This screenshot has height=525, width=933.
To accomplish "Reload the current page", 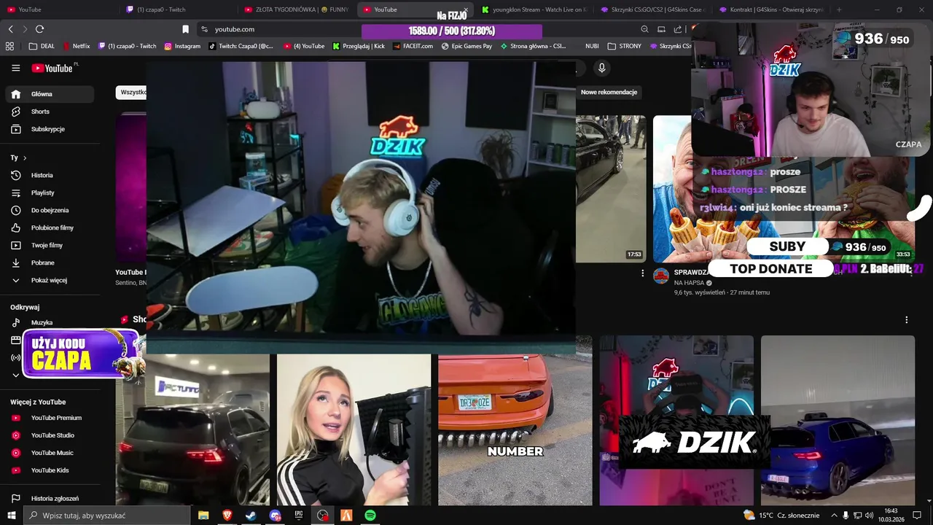I will pos(39,29).
